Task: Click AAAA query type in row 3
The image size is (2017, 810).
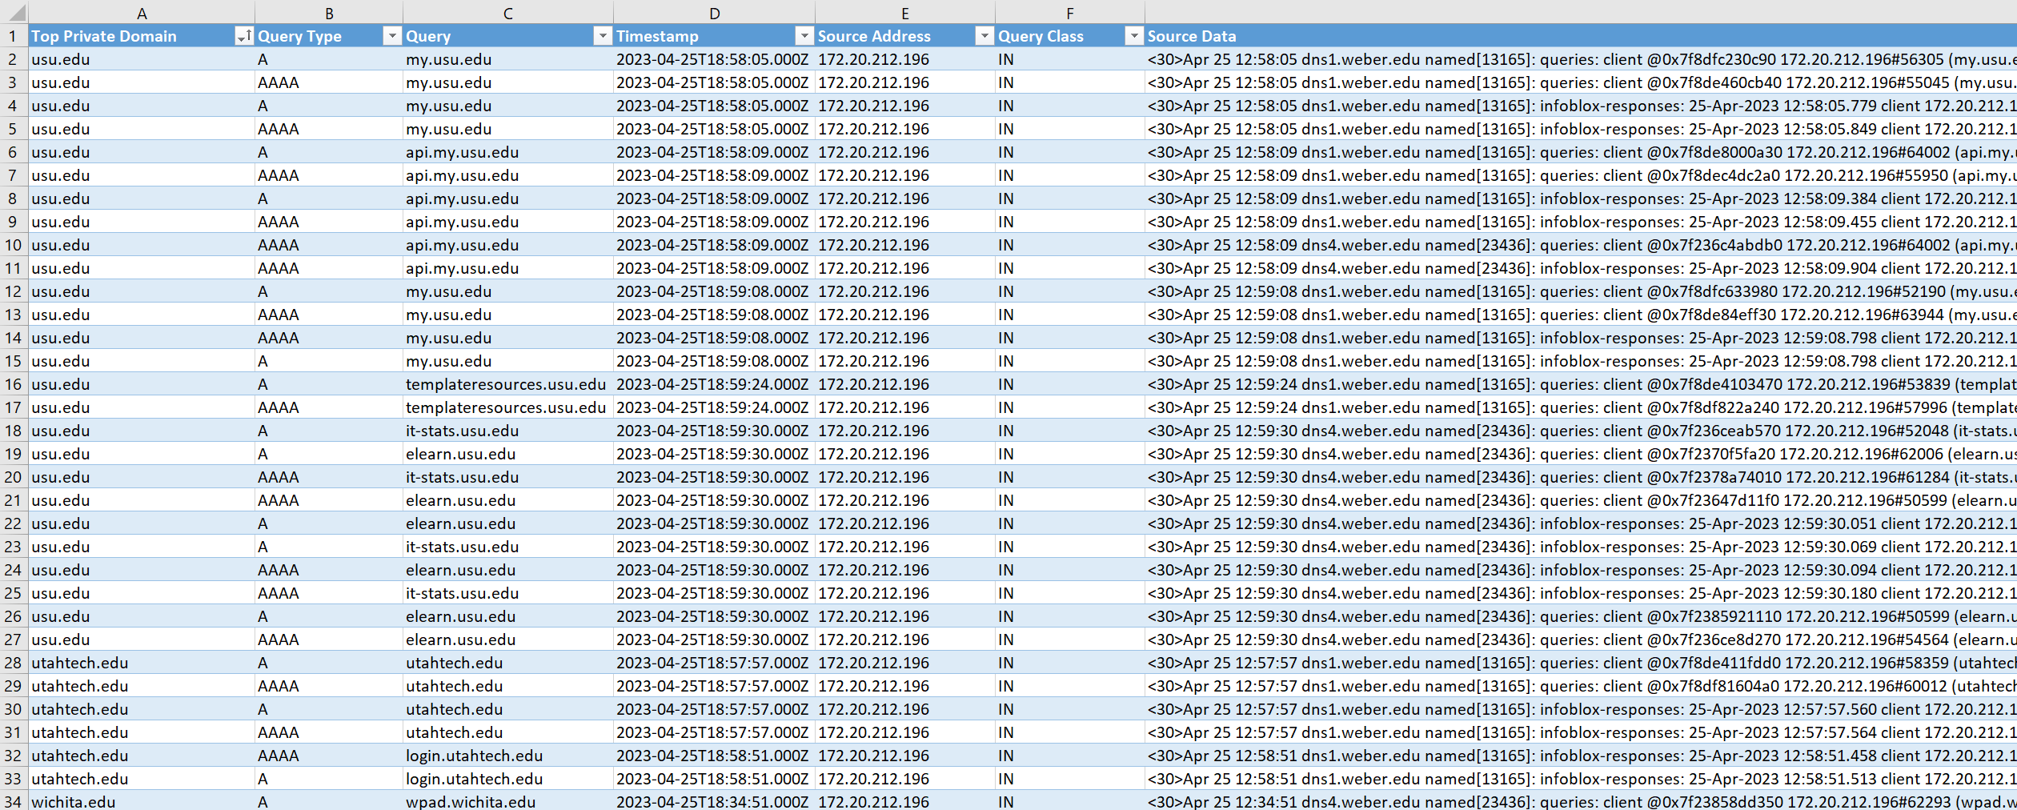Action: [x=329, y=82]
